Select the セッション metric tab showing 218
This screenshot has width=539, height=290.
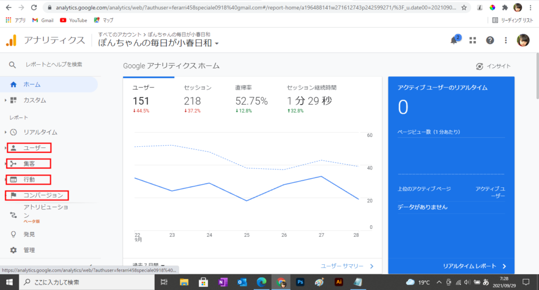coord(198,98)
